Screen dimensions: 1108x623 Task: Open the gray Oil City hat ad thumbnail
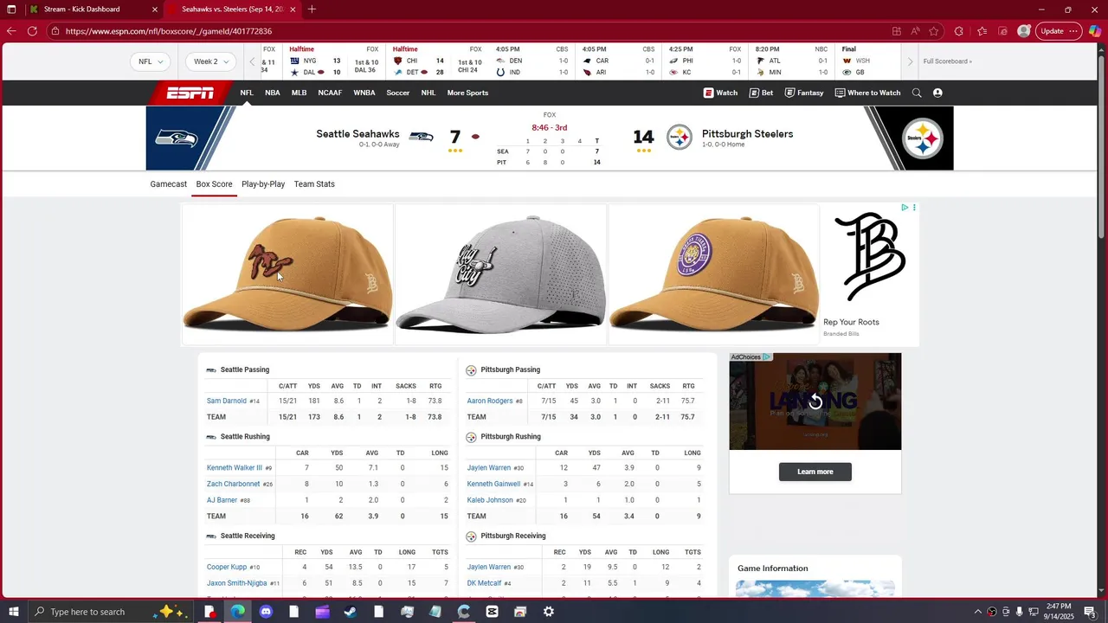click(x=500, y=274)
